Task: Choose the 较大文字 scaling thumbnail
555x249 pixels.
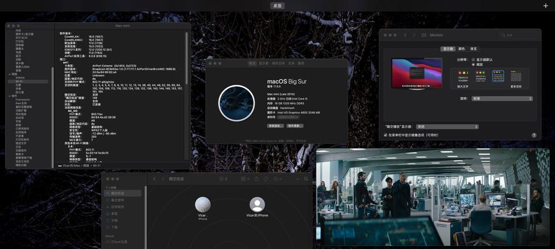Action: pyautogui.click(x=463, y=76)
